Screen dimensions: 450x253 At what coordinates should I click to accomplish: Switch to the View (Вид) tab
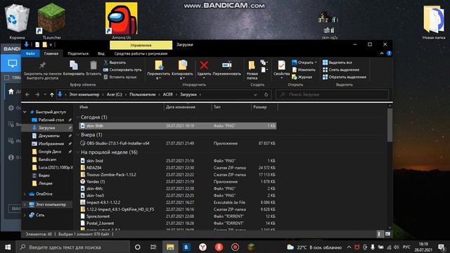pyautogui.click(x=101, y=53)
